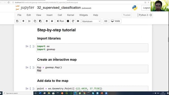Click the Python 3 kernel name
The width and height of the screenshot is (169, 95).
pyautogui.click(x=143, y=15)
